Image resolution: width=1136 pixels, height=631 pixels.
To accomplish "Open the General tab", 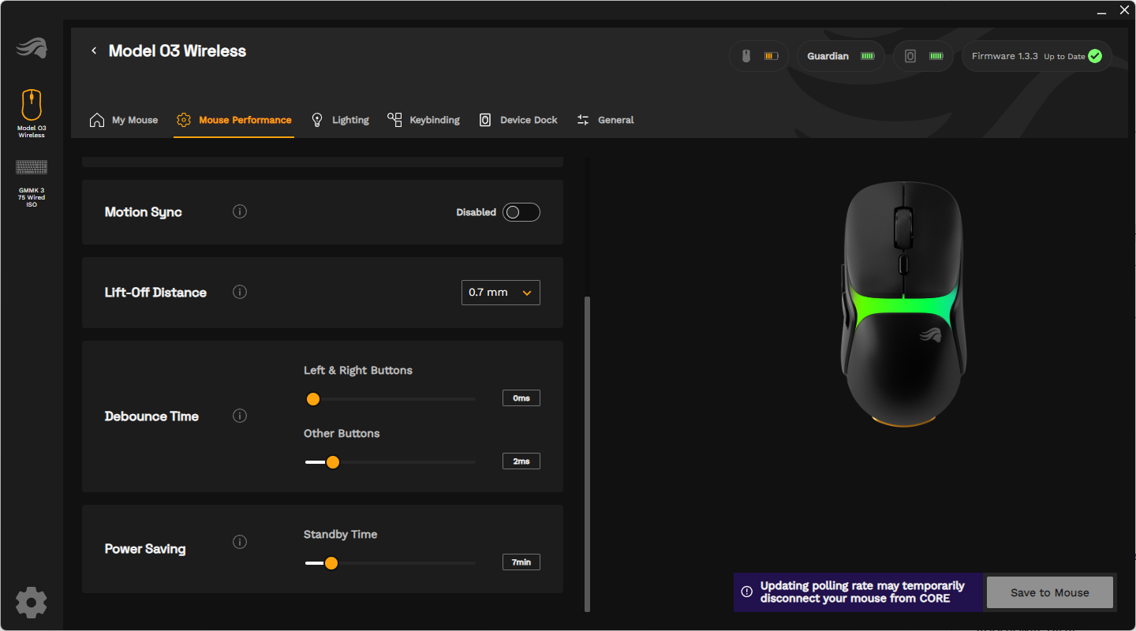I will coord(605,120).
